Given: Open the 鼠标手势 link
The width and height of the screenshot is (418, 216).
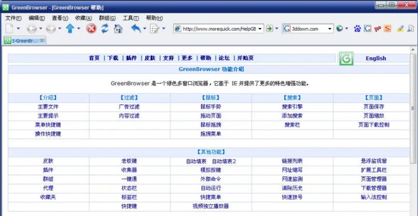Looking at the screenshot, I should [x=210, y=107].
